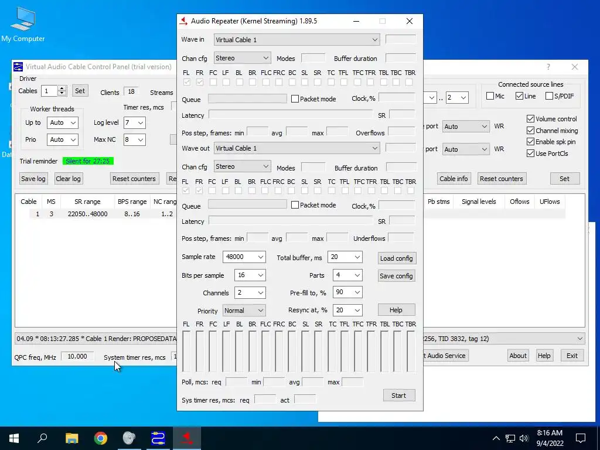Click About button in Control Panel
This screenshot has height=450, width=600.
coord(518,356)
